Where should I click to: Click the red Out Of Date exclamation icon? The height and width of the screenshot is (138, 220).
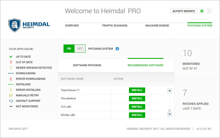(x=11, y=62)
